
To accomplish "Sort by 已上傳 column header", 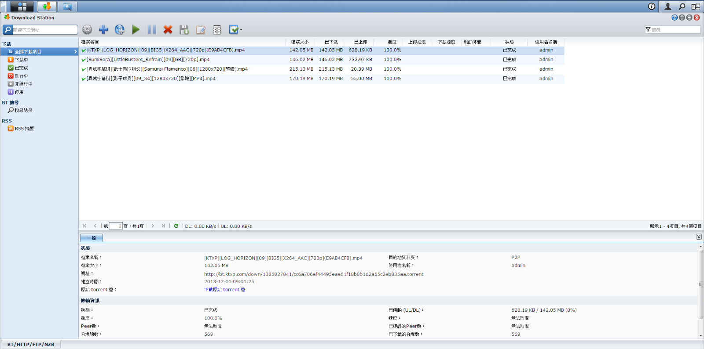I will click(359, 42).
